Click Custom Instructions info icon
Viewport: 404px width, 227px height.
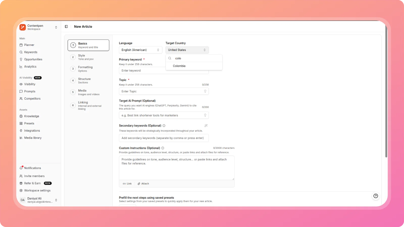pyautogui.click(x=163, y=148)
